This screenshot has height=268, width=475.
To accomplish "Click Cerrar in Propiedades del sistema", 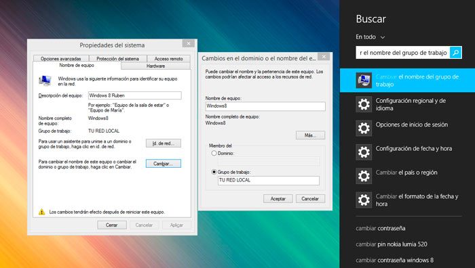I will point(112,225).
